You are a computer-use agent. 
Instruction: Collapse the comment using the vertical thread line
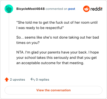point(9,43)
